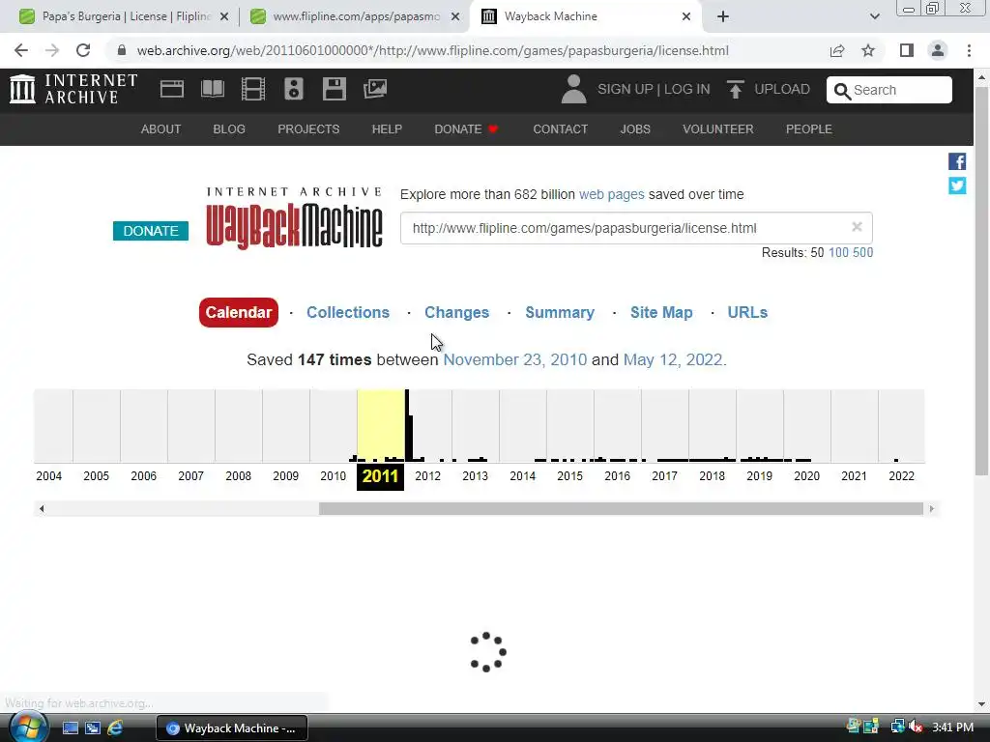This screenshot has height=742, width=990.
Task: Open the Images icon
Action: (x=375, y=89)
